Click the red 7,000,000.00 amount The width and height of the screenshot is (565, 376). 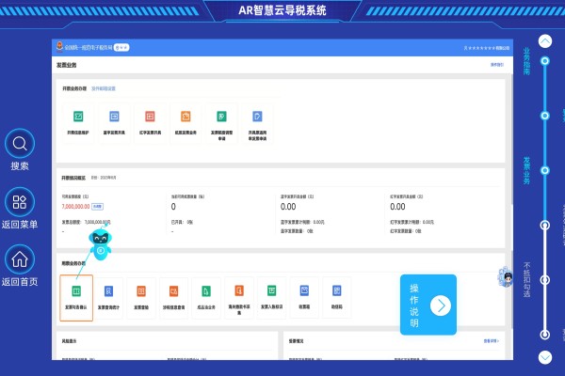pos(75,207)
